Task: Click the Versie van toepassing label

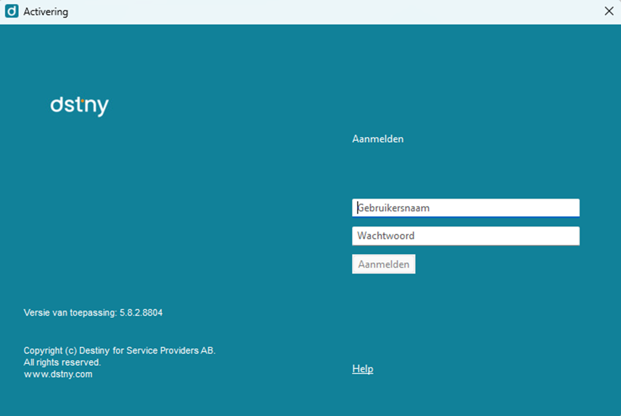Action: coord(70,313)
